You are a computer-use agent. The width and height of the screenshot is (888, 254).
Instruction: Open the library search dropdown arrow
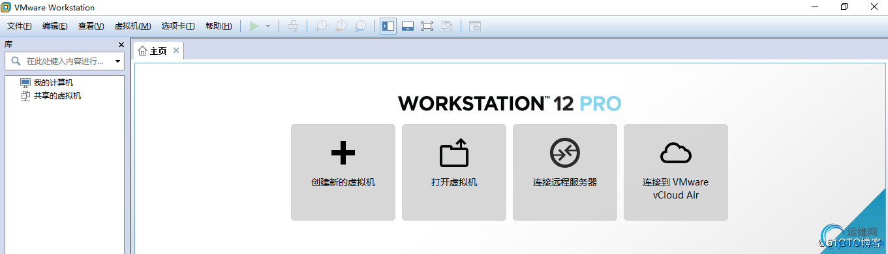click(117, 61)
